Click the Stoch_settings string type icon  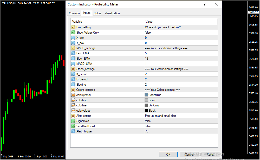[73, 69]
